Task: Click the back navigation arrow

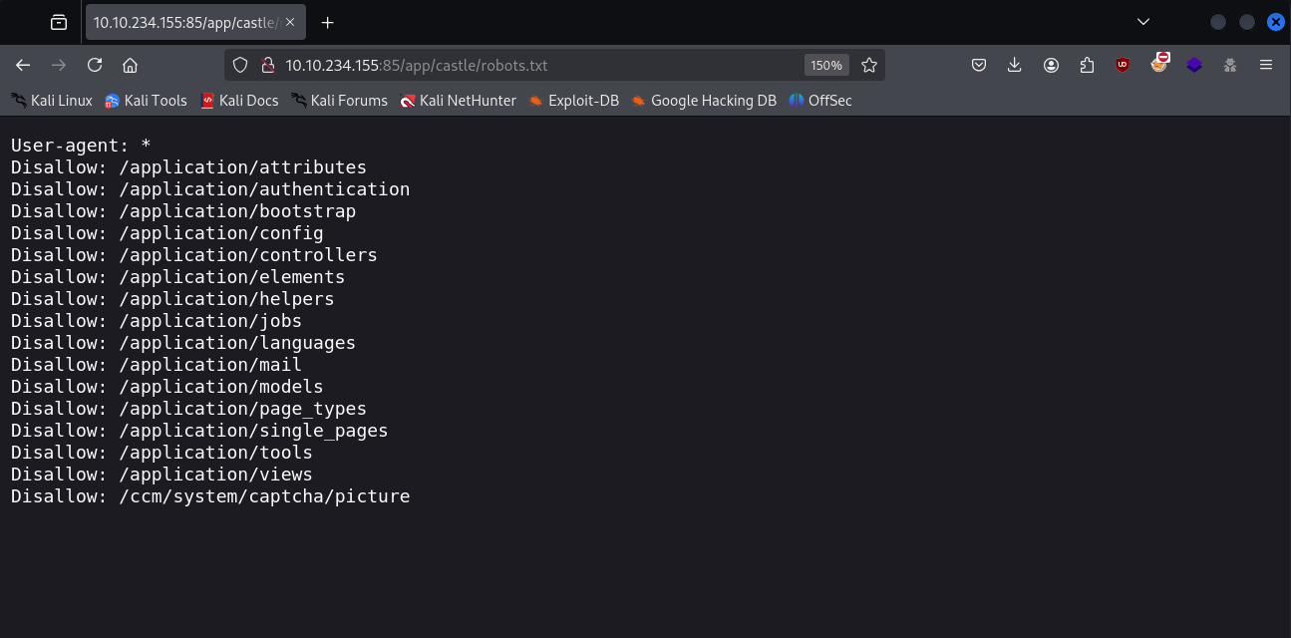Action: (x=23, y=65)
